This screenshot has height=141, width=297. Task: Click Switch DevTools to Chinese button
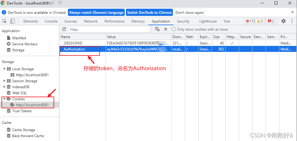click(x=149, y=13)
